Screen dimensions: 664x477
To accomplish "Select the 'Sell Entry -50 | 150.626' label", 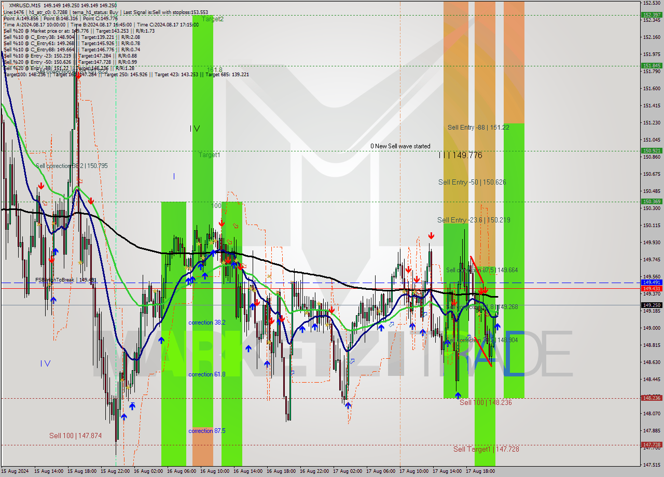I will coord(472,182).
